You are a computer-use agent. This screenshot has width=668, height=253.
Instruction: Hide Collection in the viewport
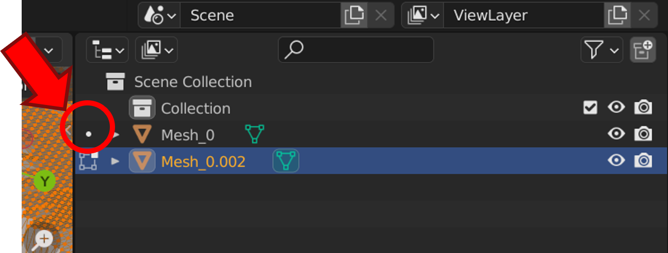point(616,107)
